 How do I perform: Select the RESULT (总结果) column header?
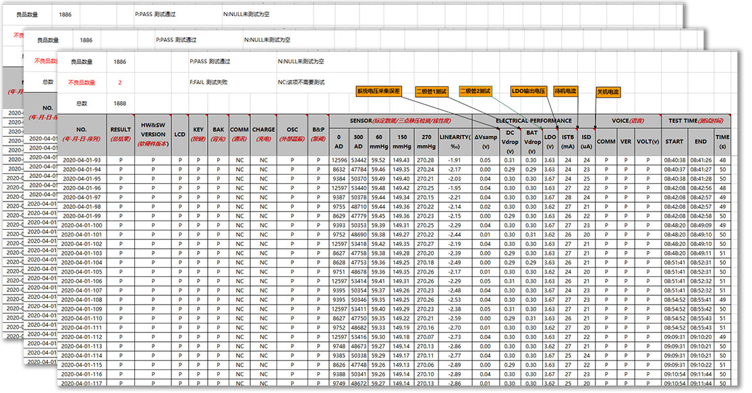tap(121, 134)
